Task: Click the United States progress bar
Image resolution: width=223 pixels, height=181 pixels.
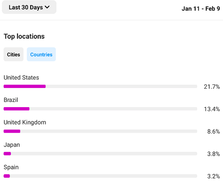Action: point(100,86)
